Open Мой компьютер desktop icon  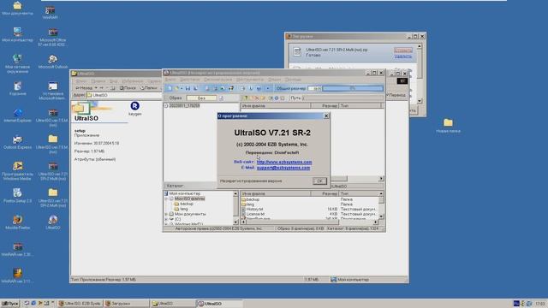(17, 35)
